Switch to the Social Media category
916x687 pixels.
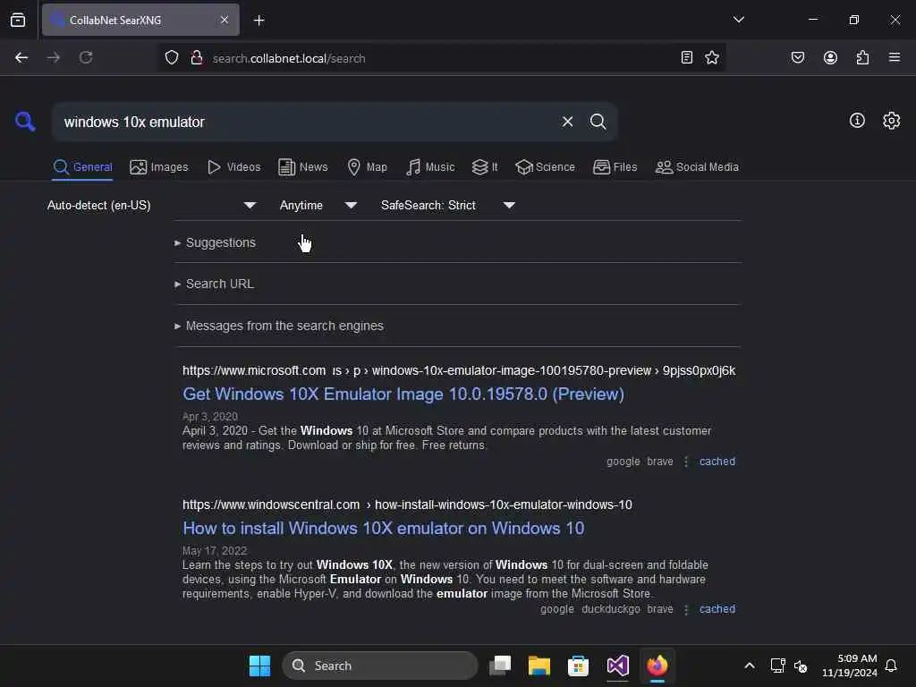coord(697,167)
